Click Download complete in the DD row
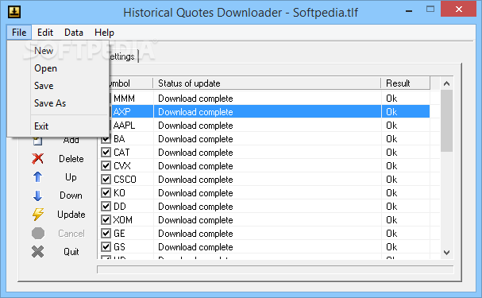 [x=195, y=207]
